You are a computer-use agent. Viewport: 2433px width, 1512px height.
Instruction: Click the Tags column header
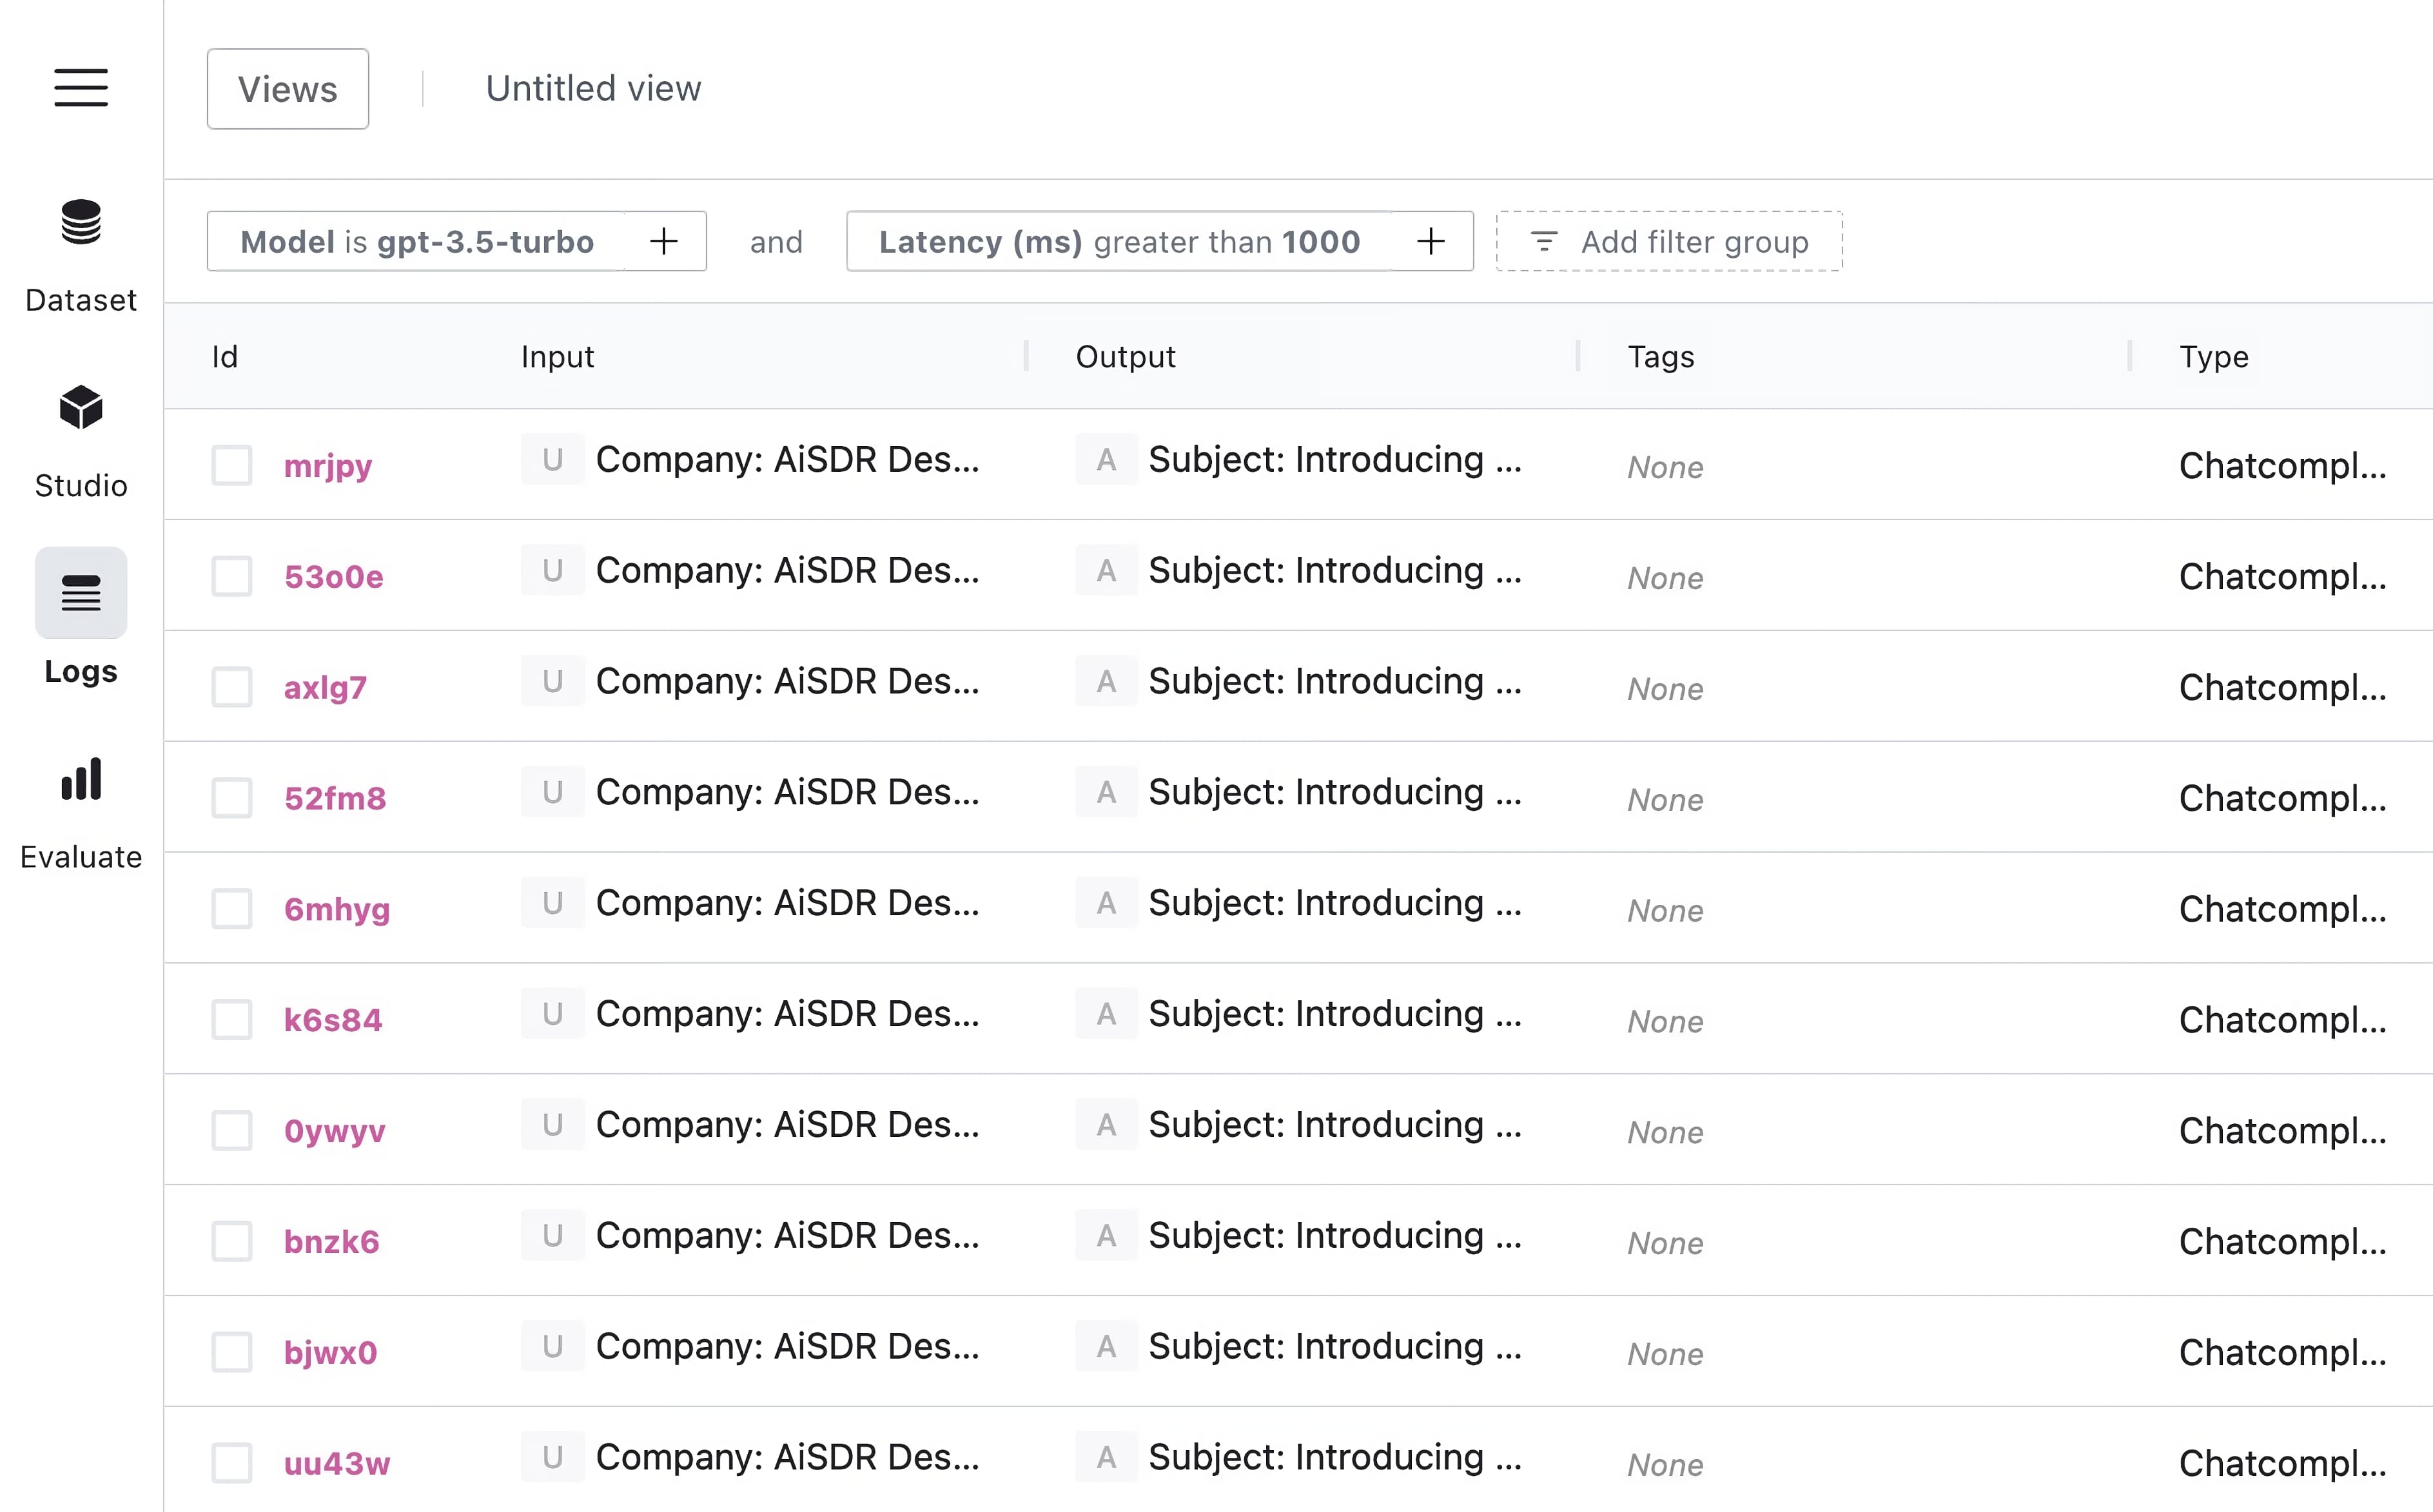(x=1660, y=357)
